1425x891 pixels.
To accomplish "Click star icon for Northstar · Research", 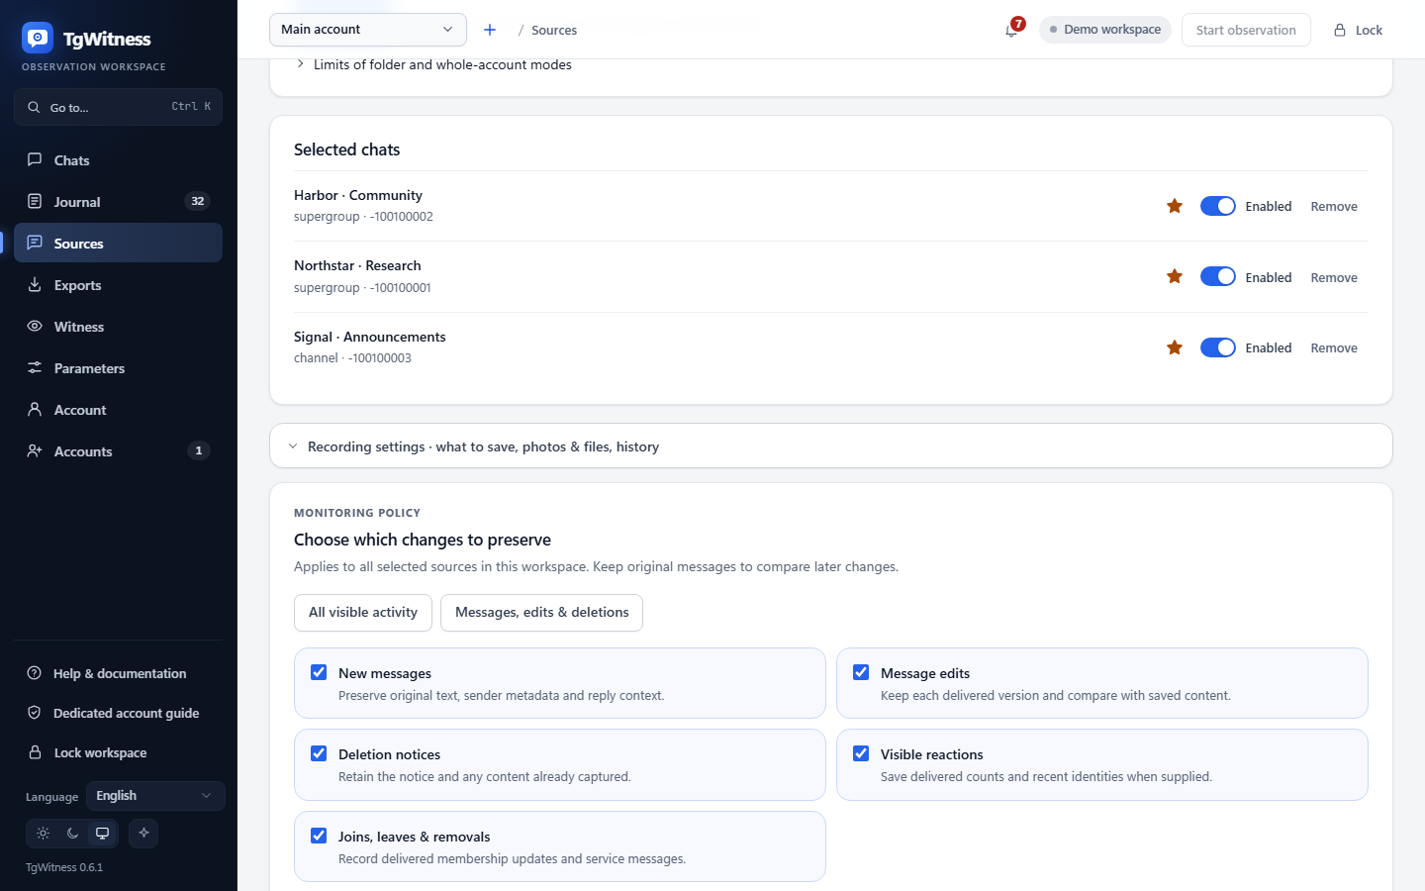I will [1175, 276].
